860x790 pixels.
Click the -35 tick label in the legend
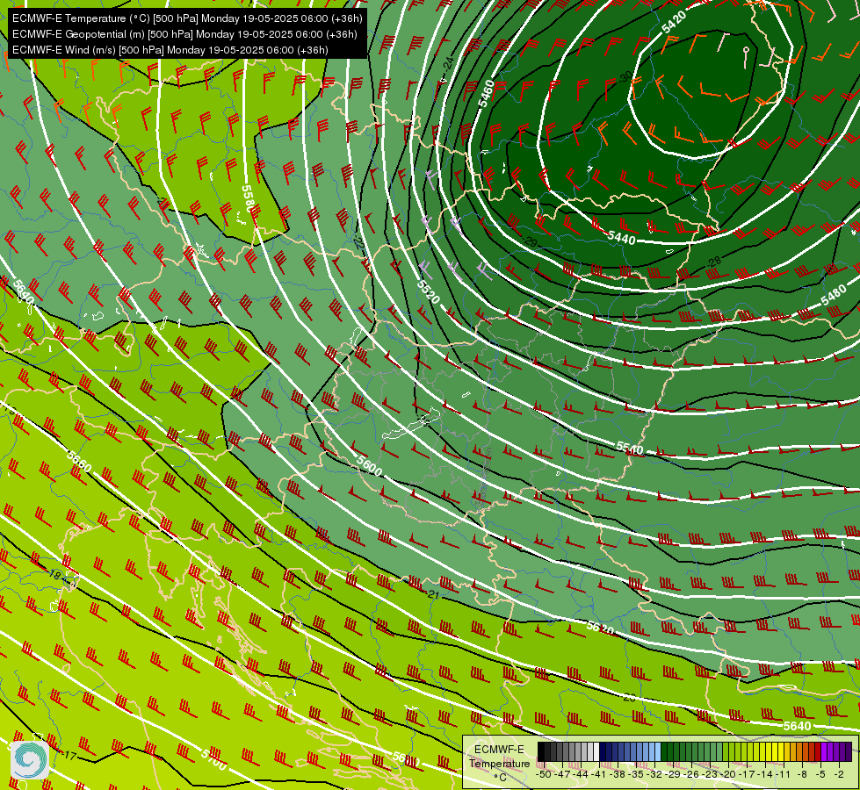(636, 774)
